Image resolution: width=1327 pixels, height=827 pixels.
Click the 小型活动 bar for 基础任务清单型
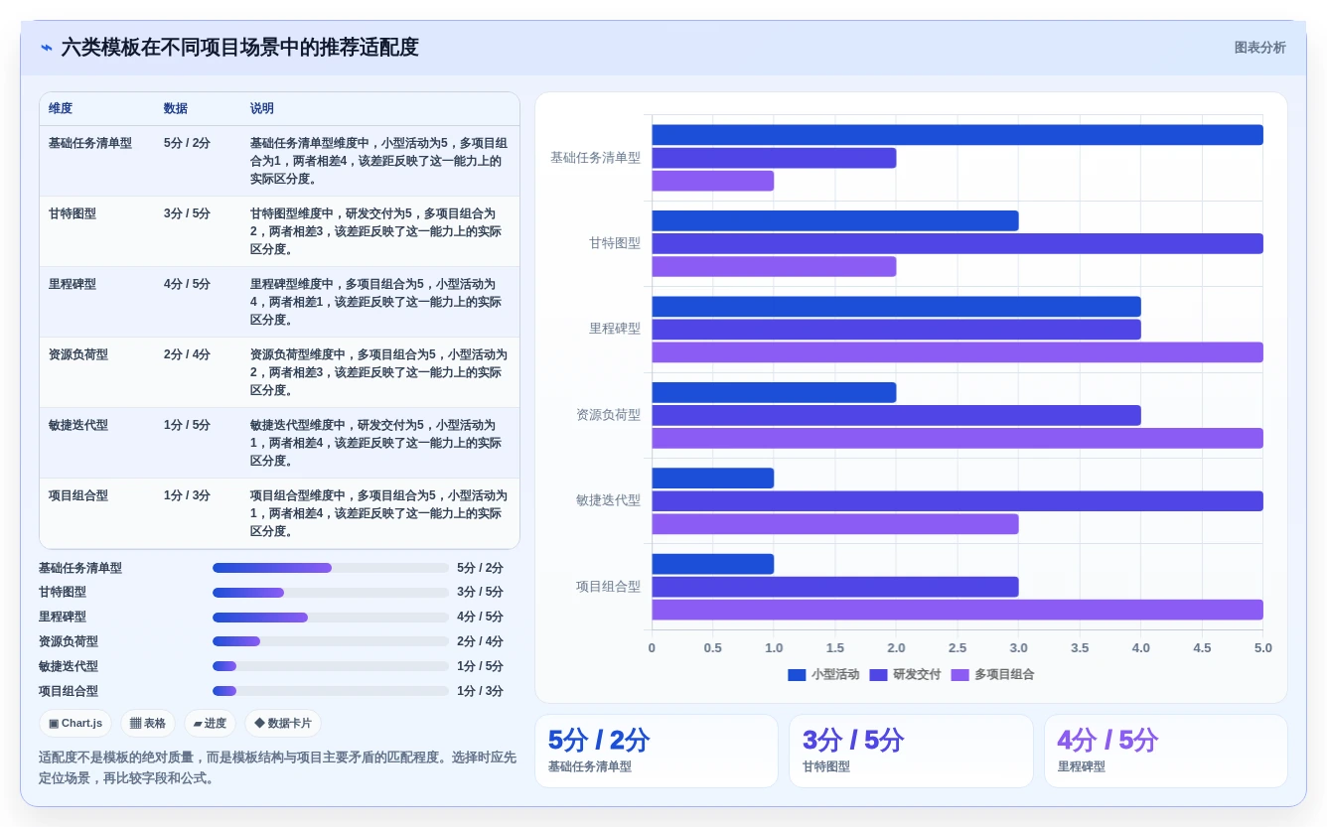click(958, 135)
